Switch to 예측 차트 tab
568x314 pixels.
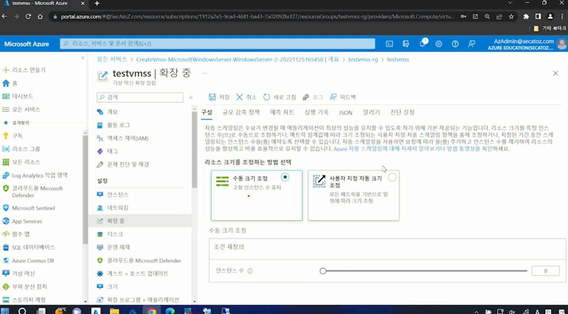pyautogui.click(x=282, y=113)
